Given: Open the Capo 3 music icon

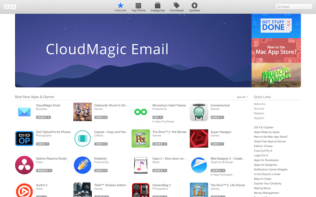Looking at the screenshot, I should pyautogui.click(x=141, y=165).
